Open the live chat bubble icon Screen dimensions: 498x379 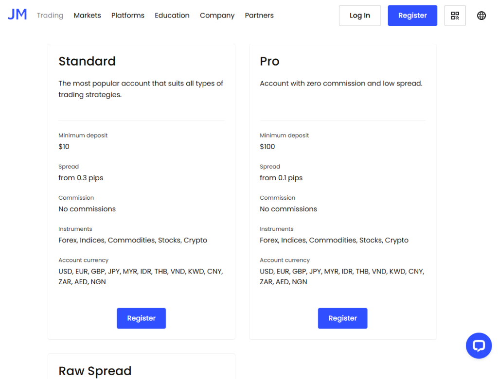(479, 345)
